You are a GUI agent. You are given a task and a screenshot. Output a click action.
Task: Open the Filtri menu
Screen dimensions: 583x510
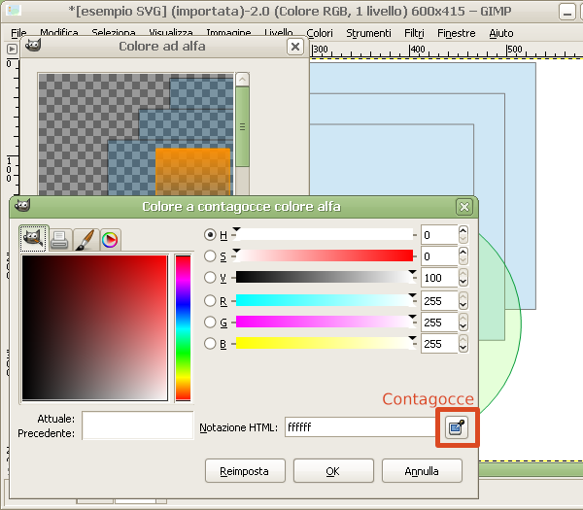click(x=414, y=33)
